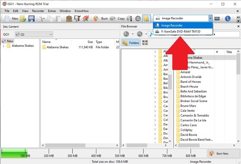Image resolution: width=241 pixels, height=164 pixels.
Task: Open the forward button history dropdown arrow
Action: point(146,34)
